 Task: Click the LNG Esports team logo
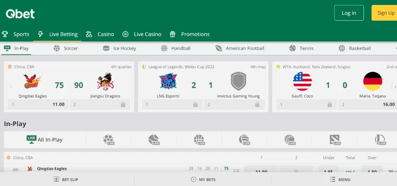pyautogui.click(x=168, y=81)
